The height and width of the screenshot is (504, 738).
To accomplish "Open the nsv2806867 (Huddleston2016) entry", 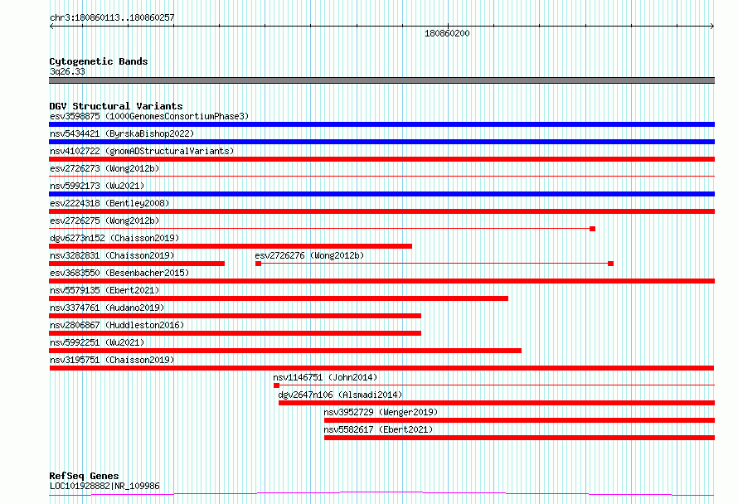I will [x=117, y=325].
